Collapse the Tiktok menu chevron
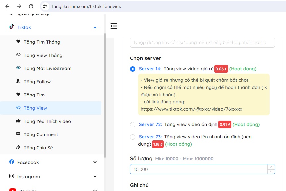The width and height of the screenshot is (286, 191). point(95,28)
